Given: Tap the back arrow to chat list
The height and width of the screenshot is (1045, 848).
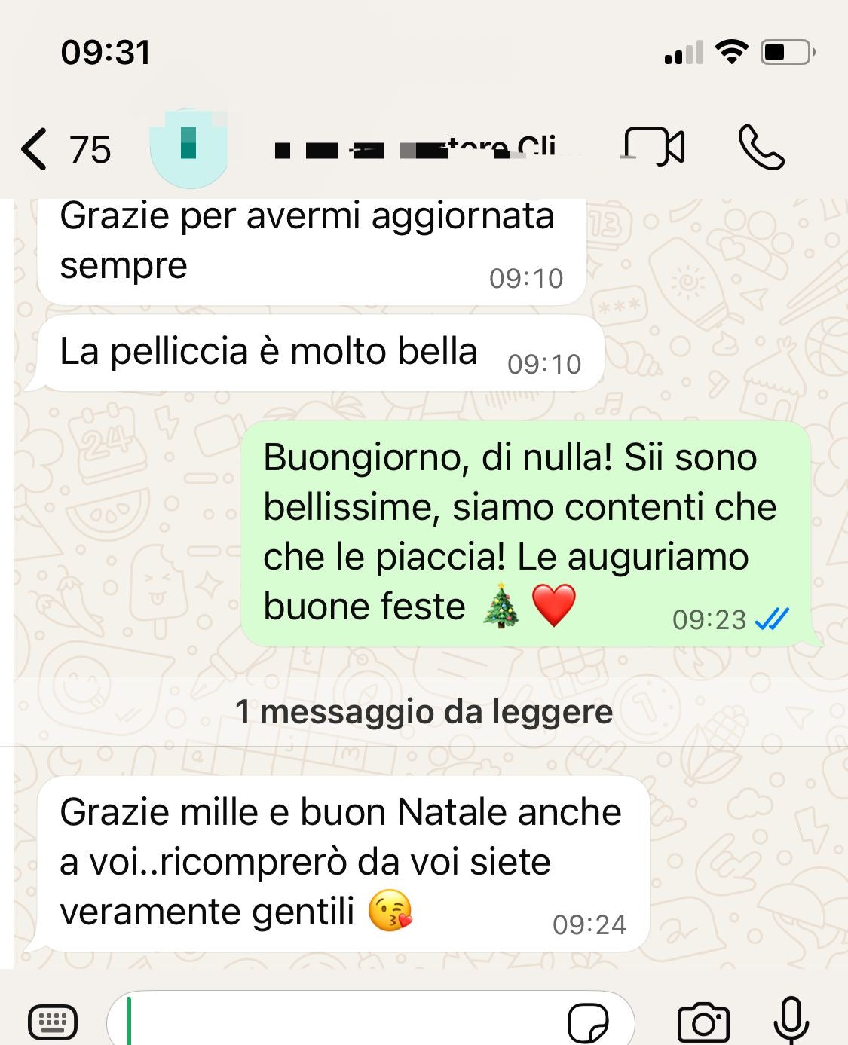Looking at the screenshot, I should (x=34, y=148).
